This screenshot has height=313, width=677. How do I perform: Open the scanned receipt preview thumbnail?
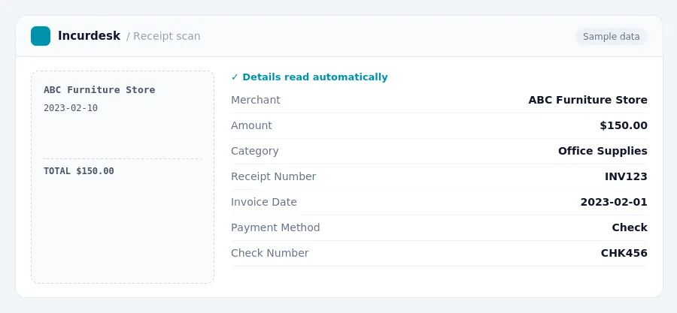[x=123, y=177]
